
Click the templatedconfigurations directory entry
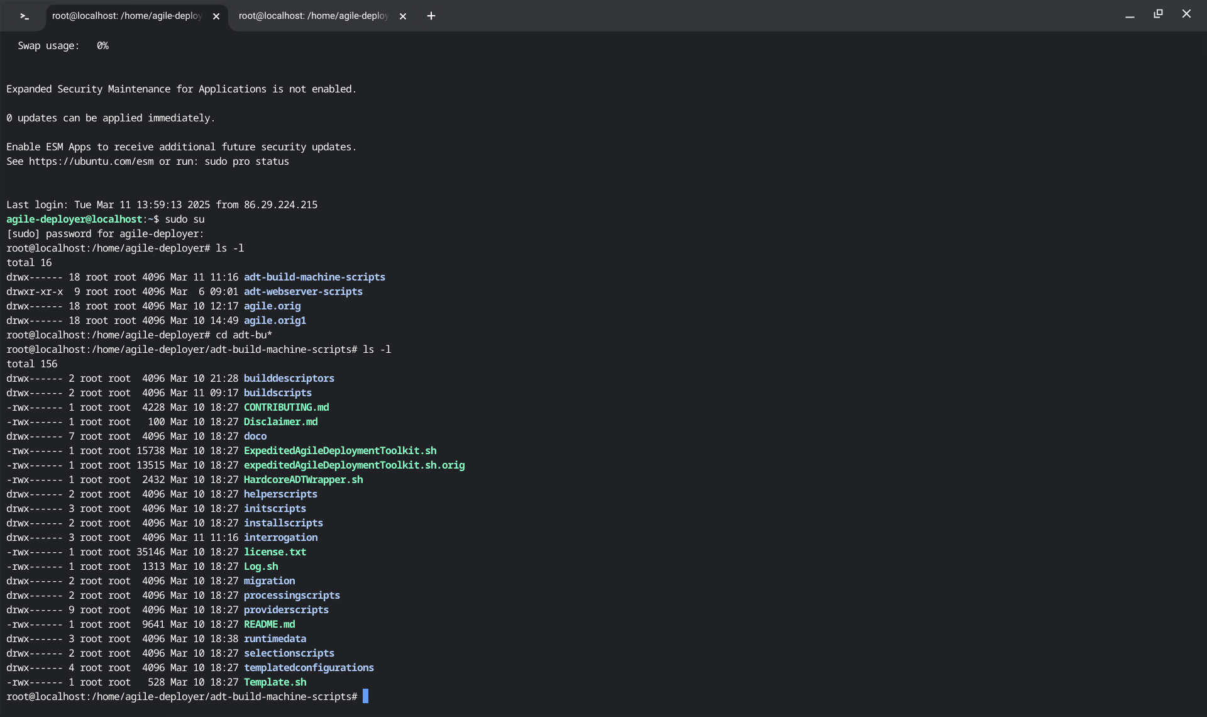[x=309, y=668]
